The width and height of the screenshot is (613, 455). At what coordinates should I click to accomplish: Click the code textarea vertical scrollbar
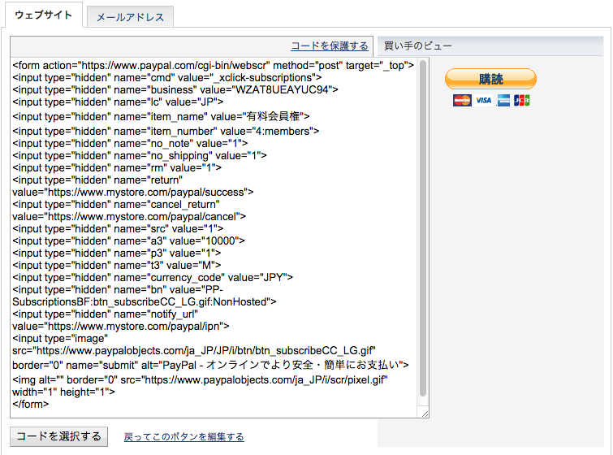pyautogui.click(x=423, y=228)
